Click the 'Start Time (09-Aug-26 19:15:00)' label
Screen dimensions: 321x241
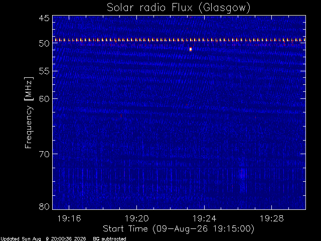pyautogui.click(x=179, y=229)
